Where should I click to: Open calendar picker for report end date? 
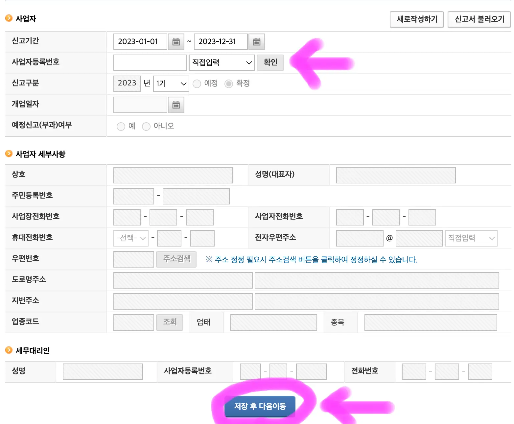coord(257,42)
